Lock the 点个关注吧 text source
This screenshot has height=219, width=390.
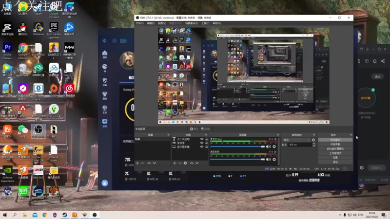[x=206, y=139]
